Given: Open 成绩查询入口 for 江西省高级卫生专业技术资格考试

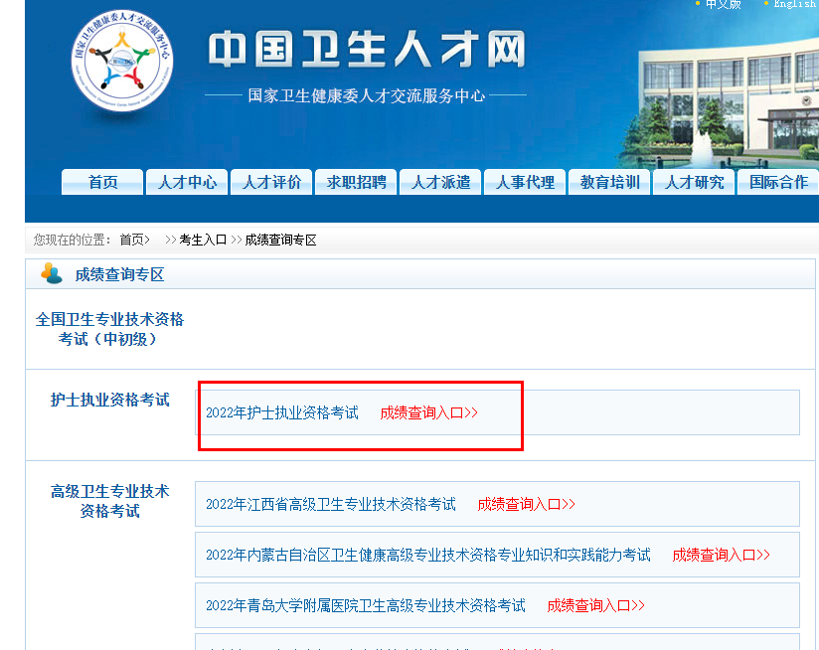Looking at the screenshot, I should (526, 504).
